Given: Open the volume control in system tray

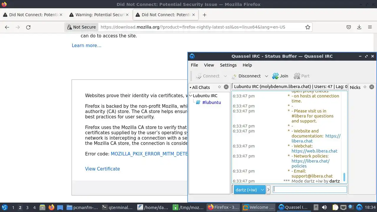Looking at the screenshot, I should pos(324,207).
